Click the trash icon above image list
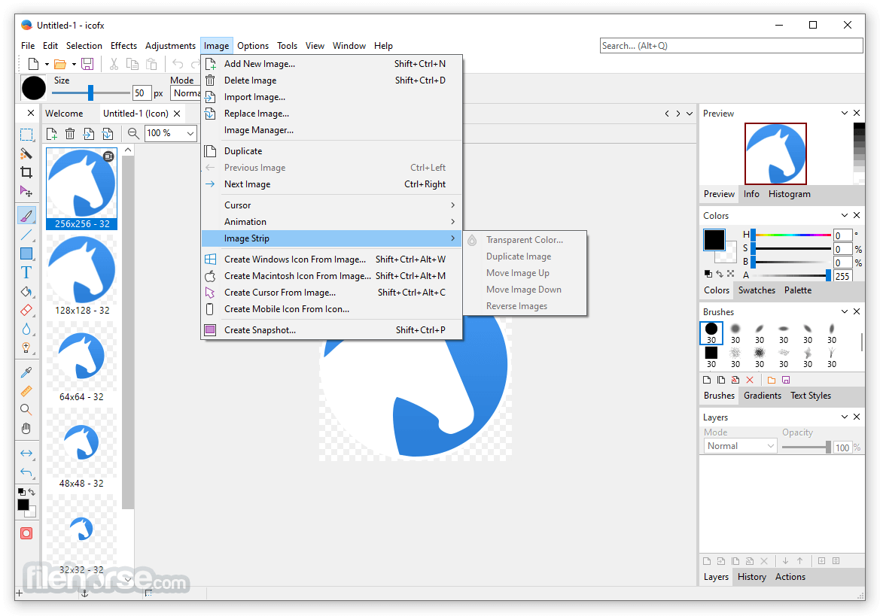The width and height of the screenshot is (880, 616). click(70, 133)
